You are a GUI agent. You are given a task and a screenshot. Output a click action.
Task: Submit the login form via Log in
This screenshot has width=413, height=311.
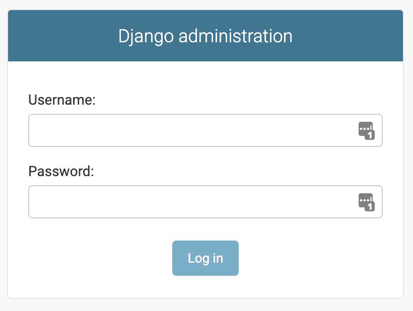pos(205,258)
